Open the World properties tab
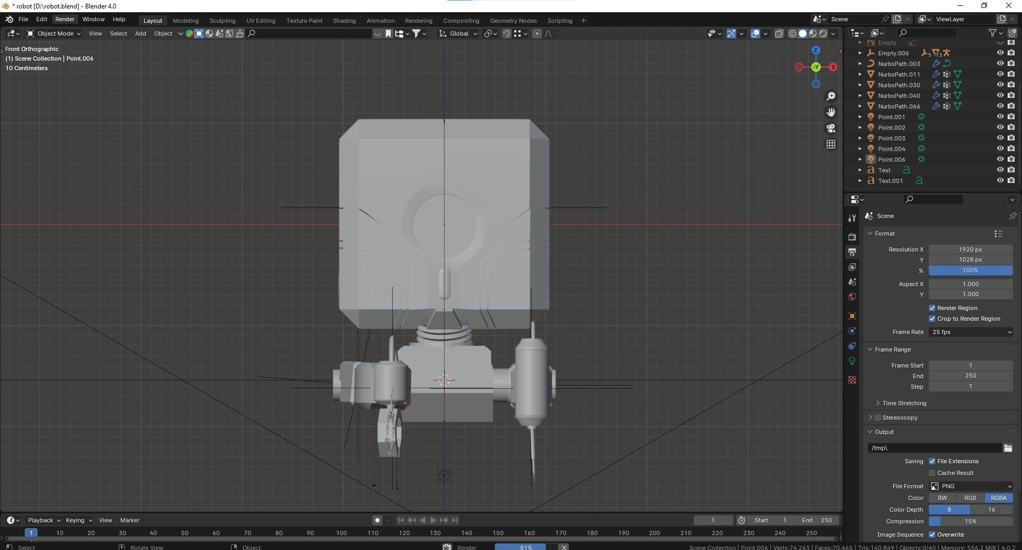The width and height of the screenshot is (1022, 550). [x=852, y=296]
